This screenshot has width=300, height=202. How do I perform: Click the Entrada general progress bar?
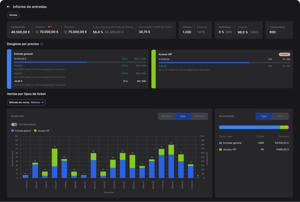(80, 62)
